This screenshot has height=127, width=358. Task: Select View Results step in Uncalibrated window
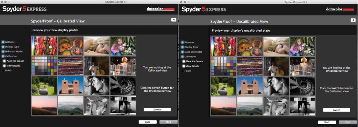coord(191,66)
